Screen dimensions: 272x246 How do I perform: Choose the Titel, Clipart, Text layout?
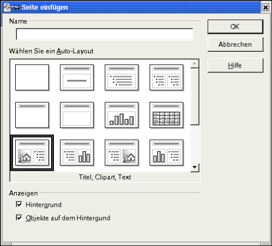tap(32, 153)
